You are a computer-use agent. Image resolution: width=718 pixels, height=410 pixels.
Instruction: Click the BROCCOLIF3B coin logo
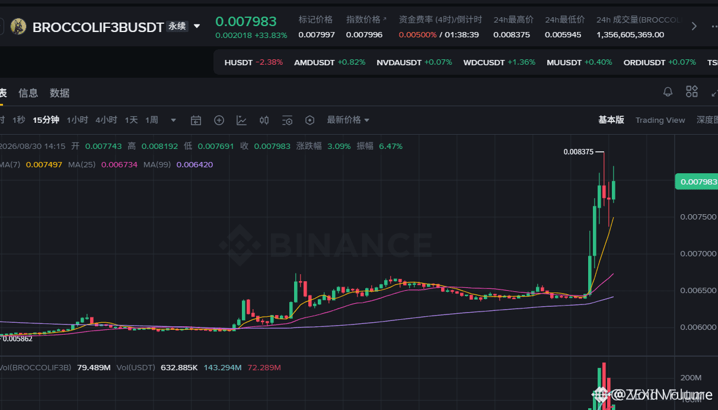[x=18, y=27]
